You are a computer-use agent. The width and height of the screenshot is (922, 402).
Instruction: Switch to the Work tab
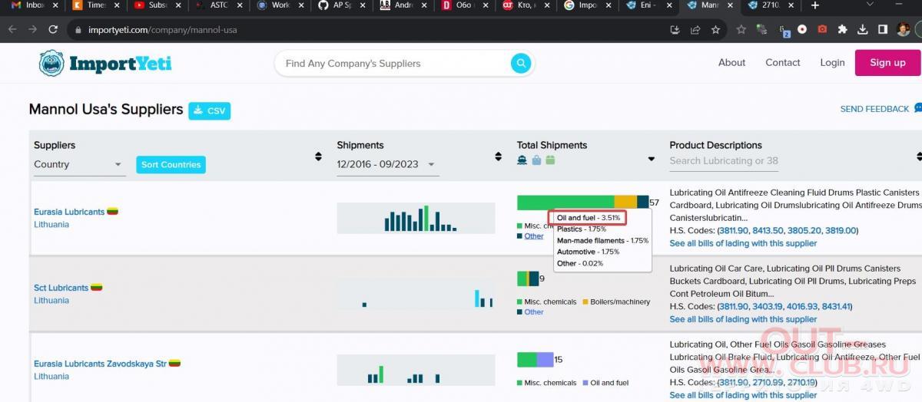pyautogui.click(x=278, y=5)
